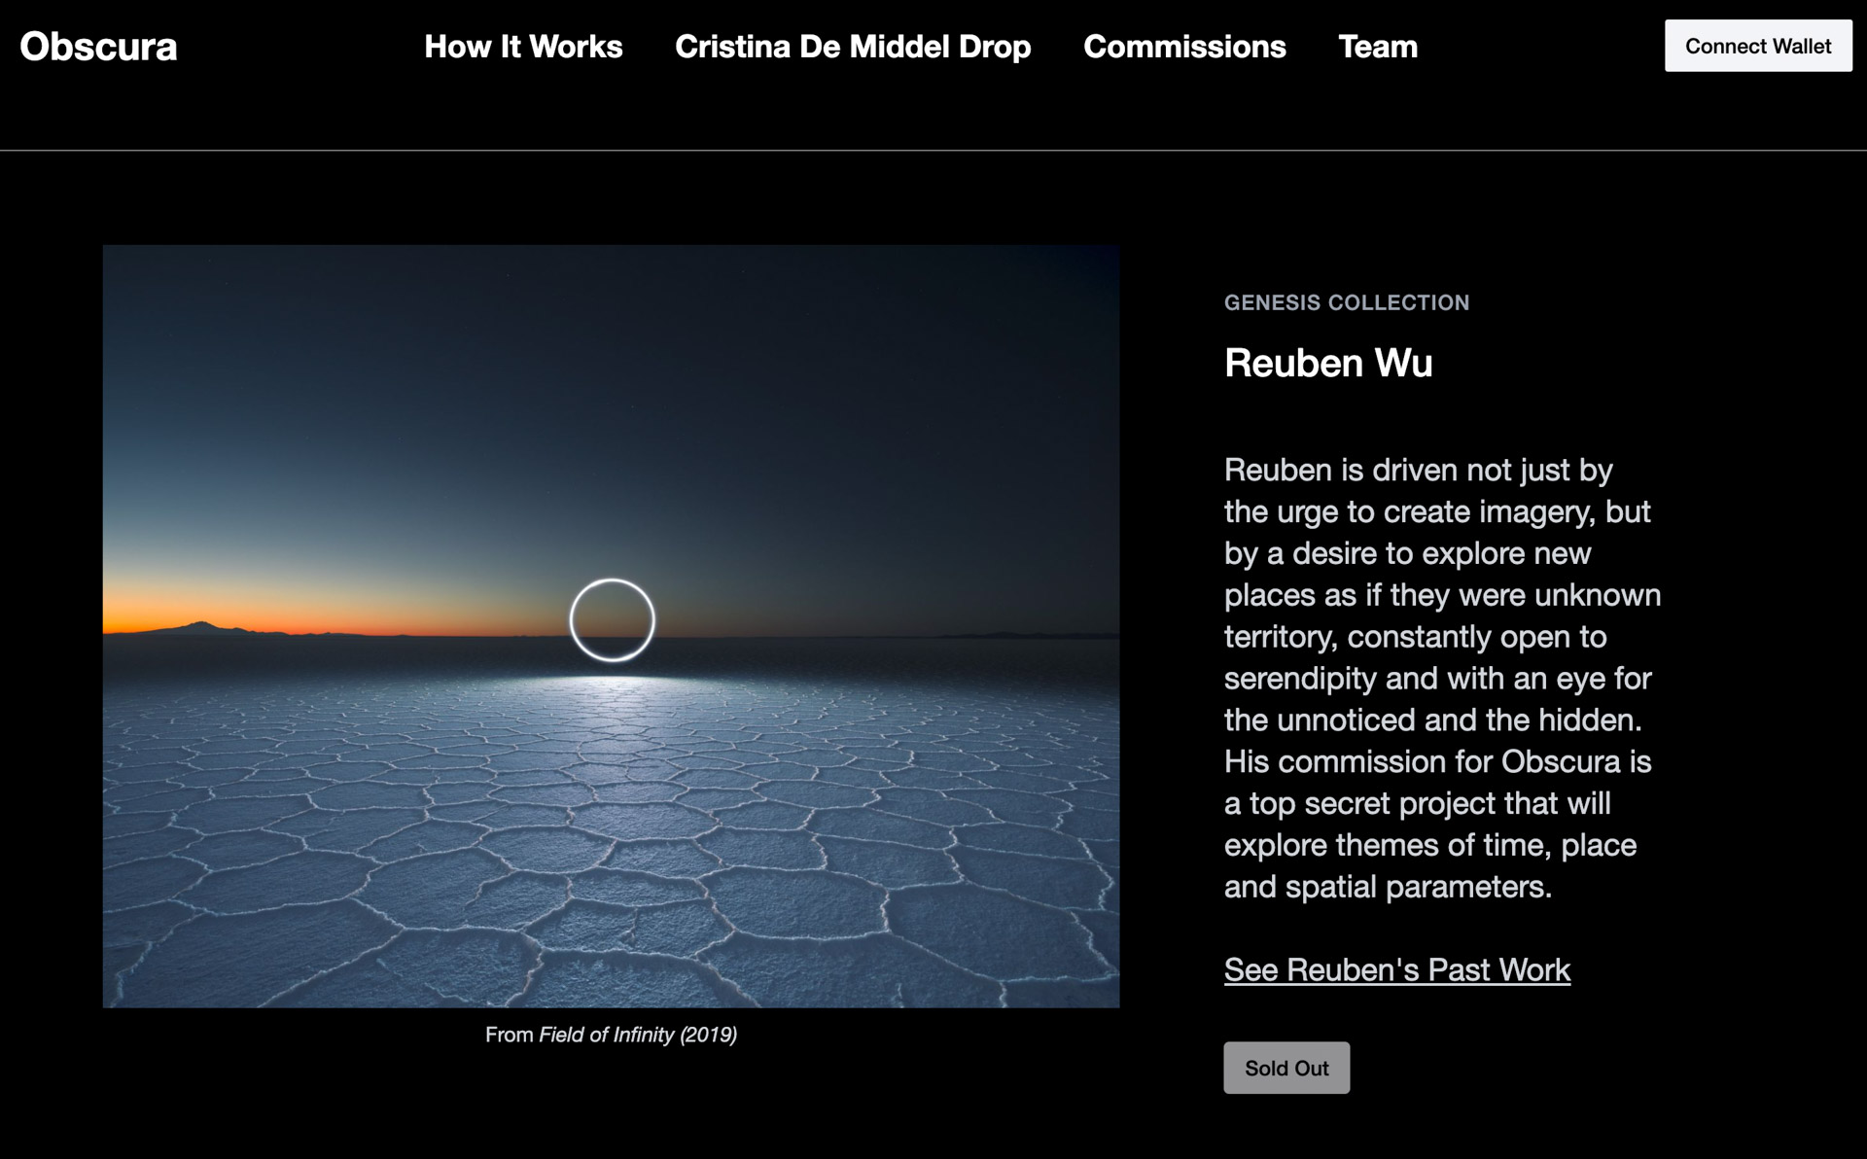
Task: Click the Reuben Wu heading
Action: pos(1327,363)
